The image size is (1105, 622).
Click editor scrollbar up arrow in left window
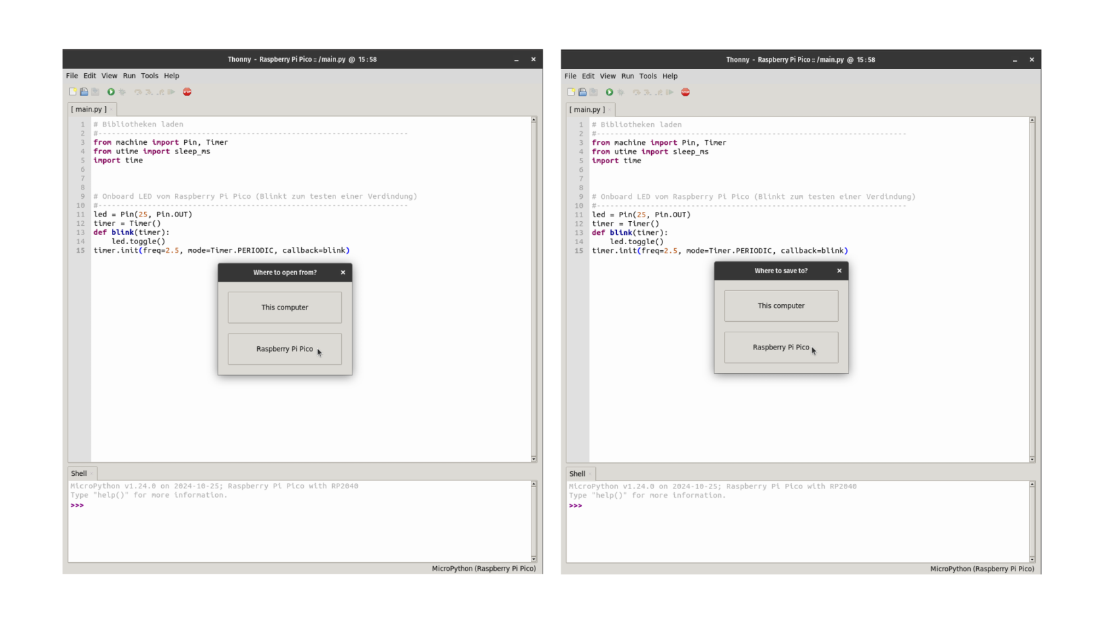pos(534,120)
